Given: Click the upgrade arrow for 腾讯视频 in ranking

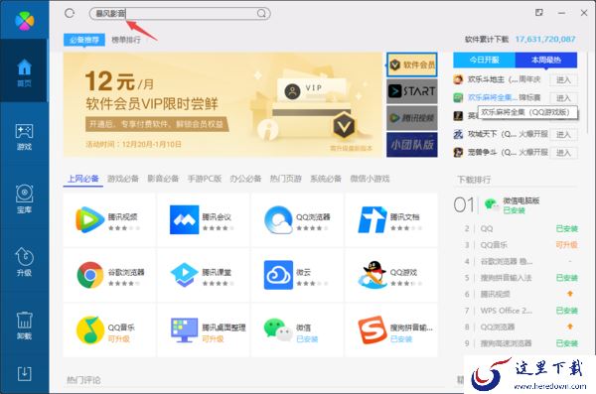Looking at the screenshot, I should [570, 294].
